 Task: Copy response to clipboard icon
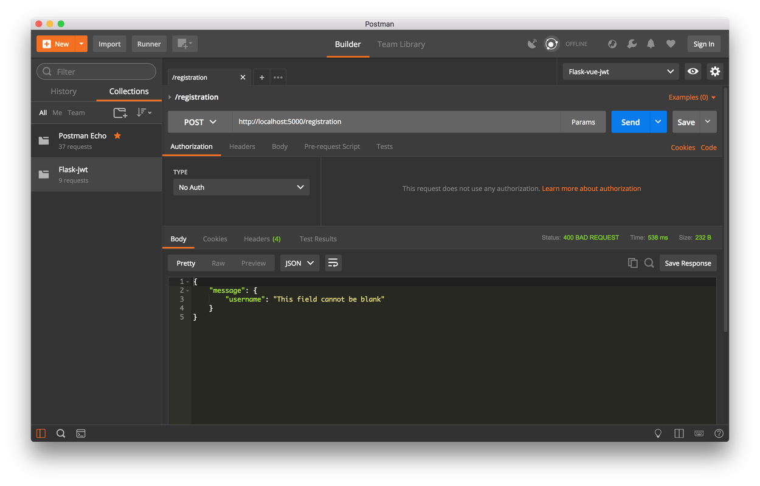[633, 263]
